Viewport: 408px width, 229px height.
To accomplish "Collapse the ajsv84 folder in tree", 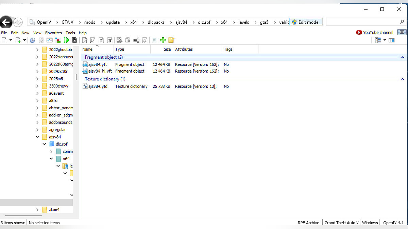I will (37, 137).
